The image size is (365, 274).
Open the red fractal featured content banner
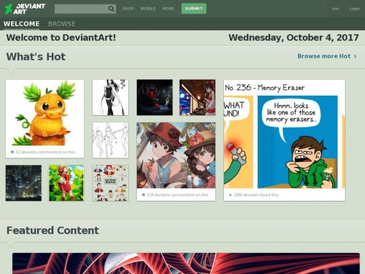point(186,264)
